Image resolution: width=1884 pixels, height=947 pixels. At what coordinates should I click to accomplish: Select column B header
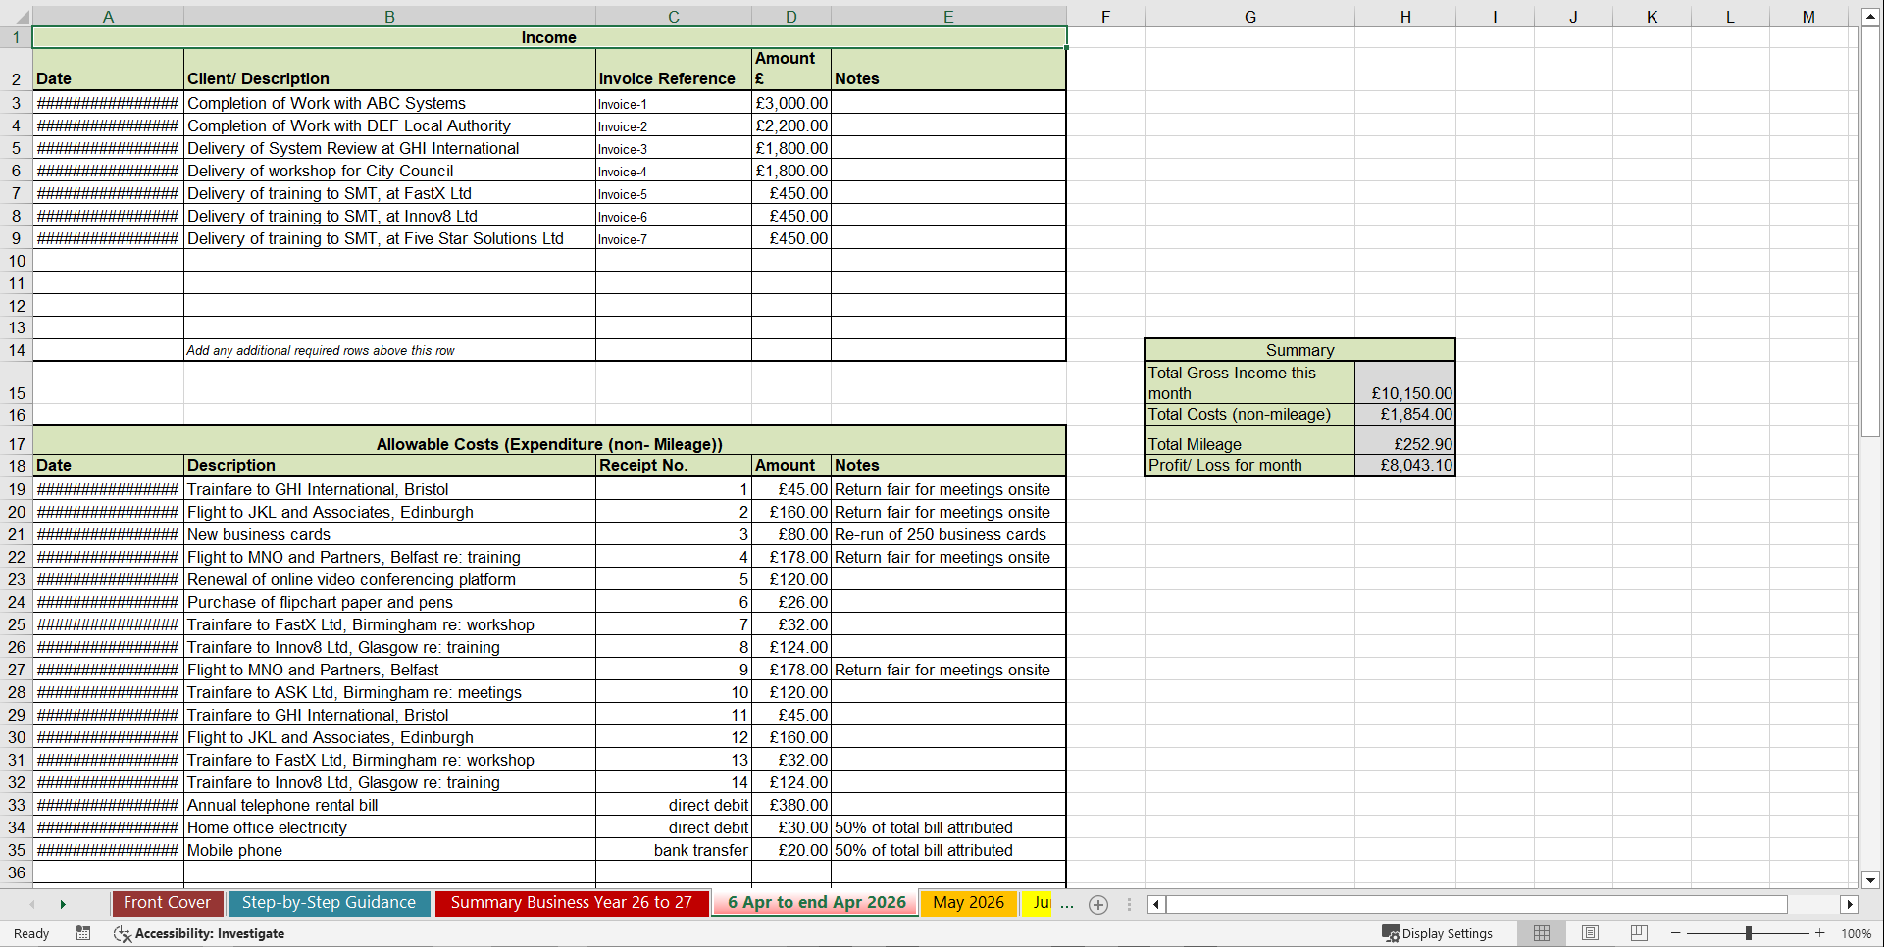pyautogui.click(x=389, y=17)
